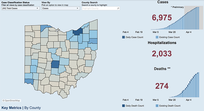The width and height of the screenshot is (204, 111).
Task: Switch to the Key Metrics tab
Action: point(11,108)
